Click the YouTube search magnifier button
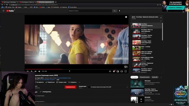This screenshot has width=189, height=106. tap(115, 11)
